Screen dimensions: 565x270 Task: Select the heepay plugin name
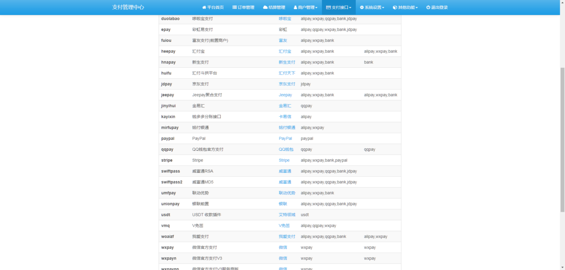(x=168, y=51)
